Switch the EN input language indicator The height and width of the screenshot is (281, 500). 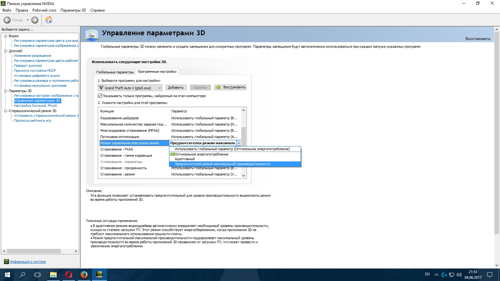click(427, 274)
